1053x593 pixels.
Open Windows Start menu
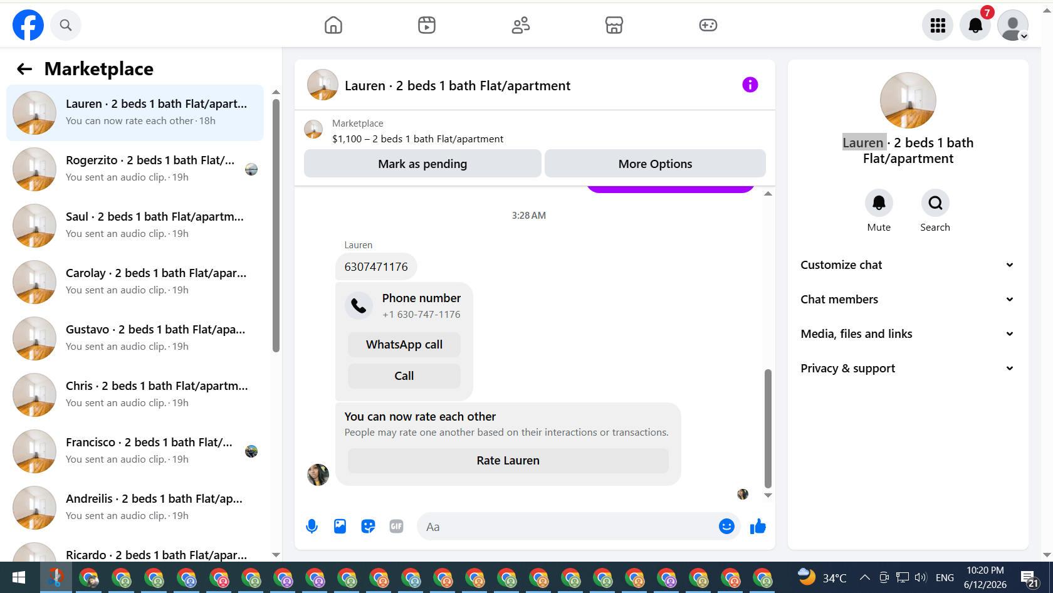coord(19,577)
